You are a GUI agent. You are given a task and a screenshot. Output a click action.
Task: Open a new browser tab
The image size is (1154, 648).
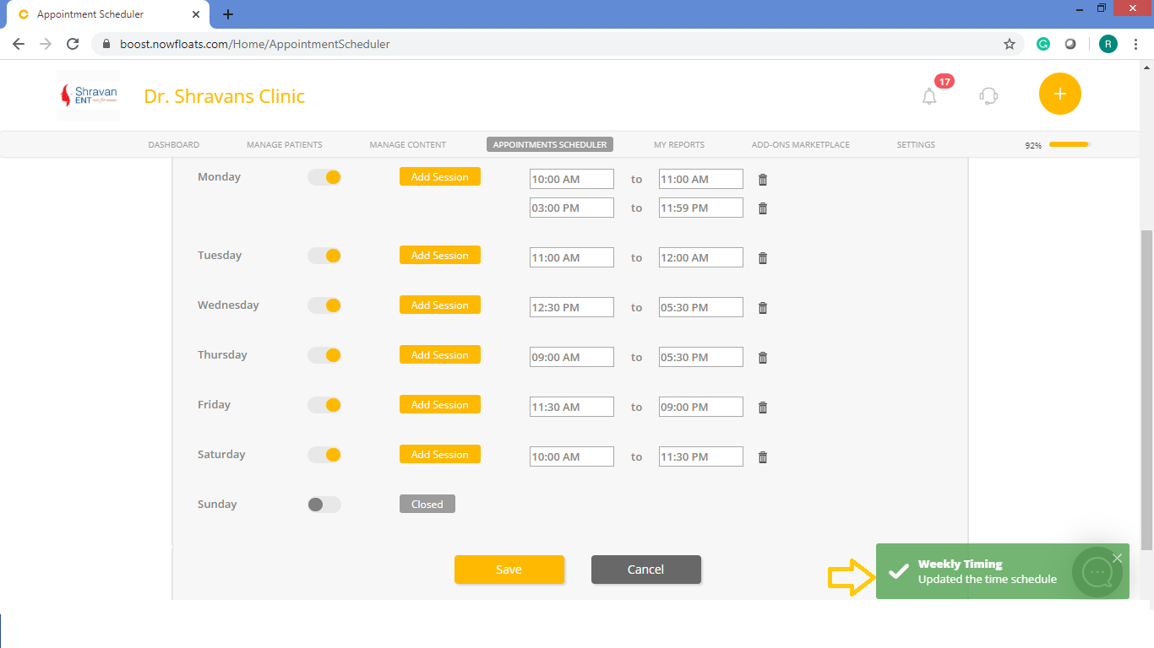coord(228,14)
